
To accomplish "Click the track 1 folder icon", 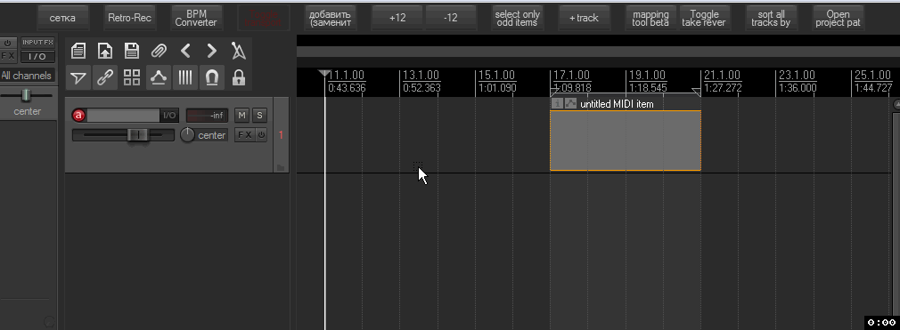I will [281, 167].
